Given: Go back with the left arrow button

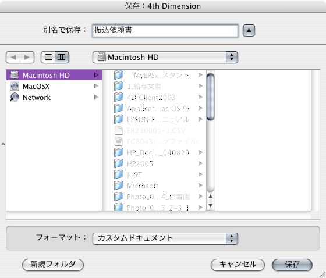Looking at the screenshot, I should (x=13, y=57).
